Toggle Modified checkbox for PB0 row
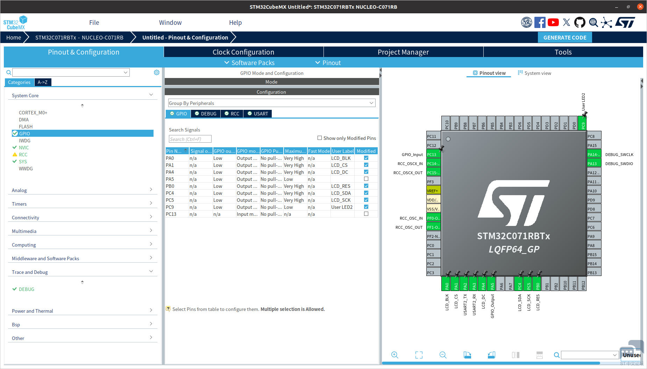Image resolution: width=647 pixels, height=369 pixels. pos(366,186)
